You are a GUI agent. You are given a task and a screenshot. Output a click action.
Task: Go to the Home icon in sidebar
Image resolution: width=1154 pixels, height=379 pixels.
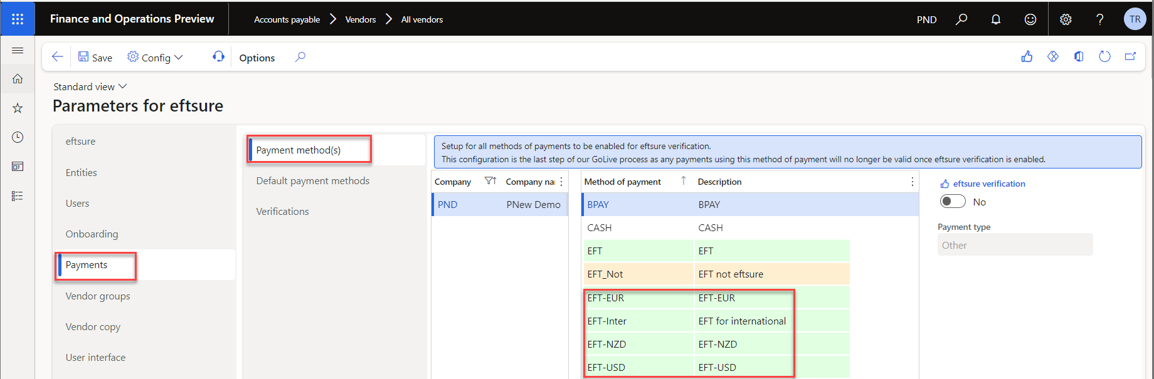click(18, 79)
